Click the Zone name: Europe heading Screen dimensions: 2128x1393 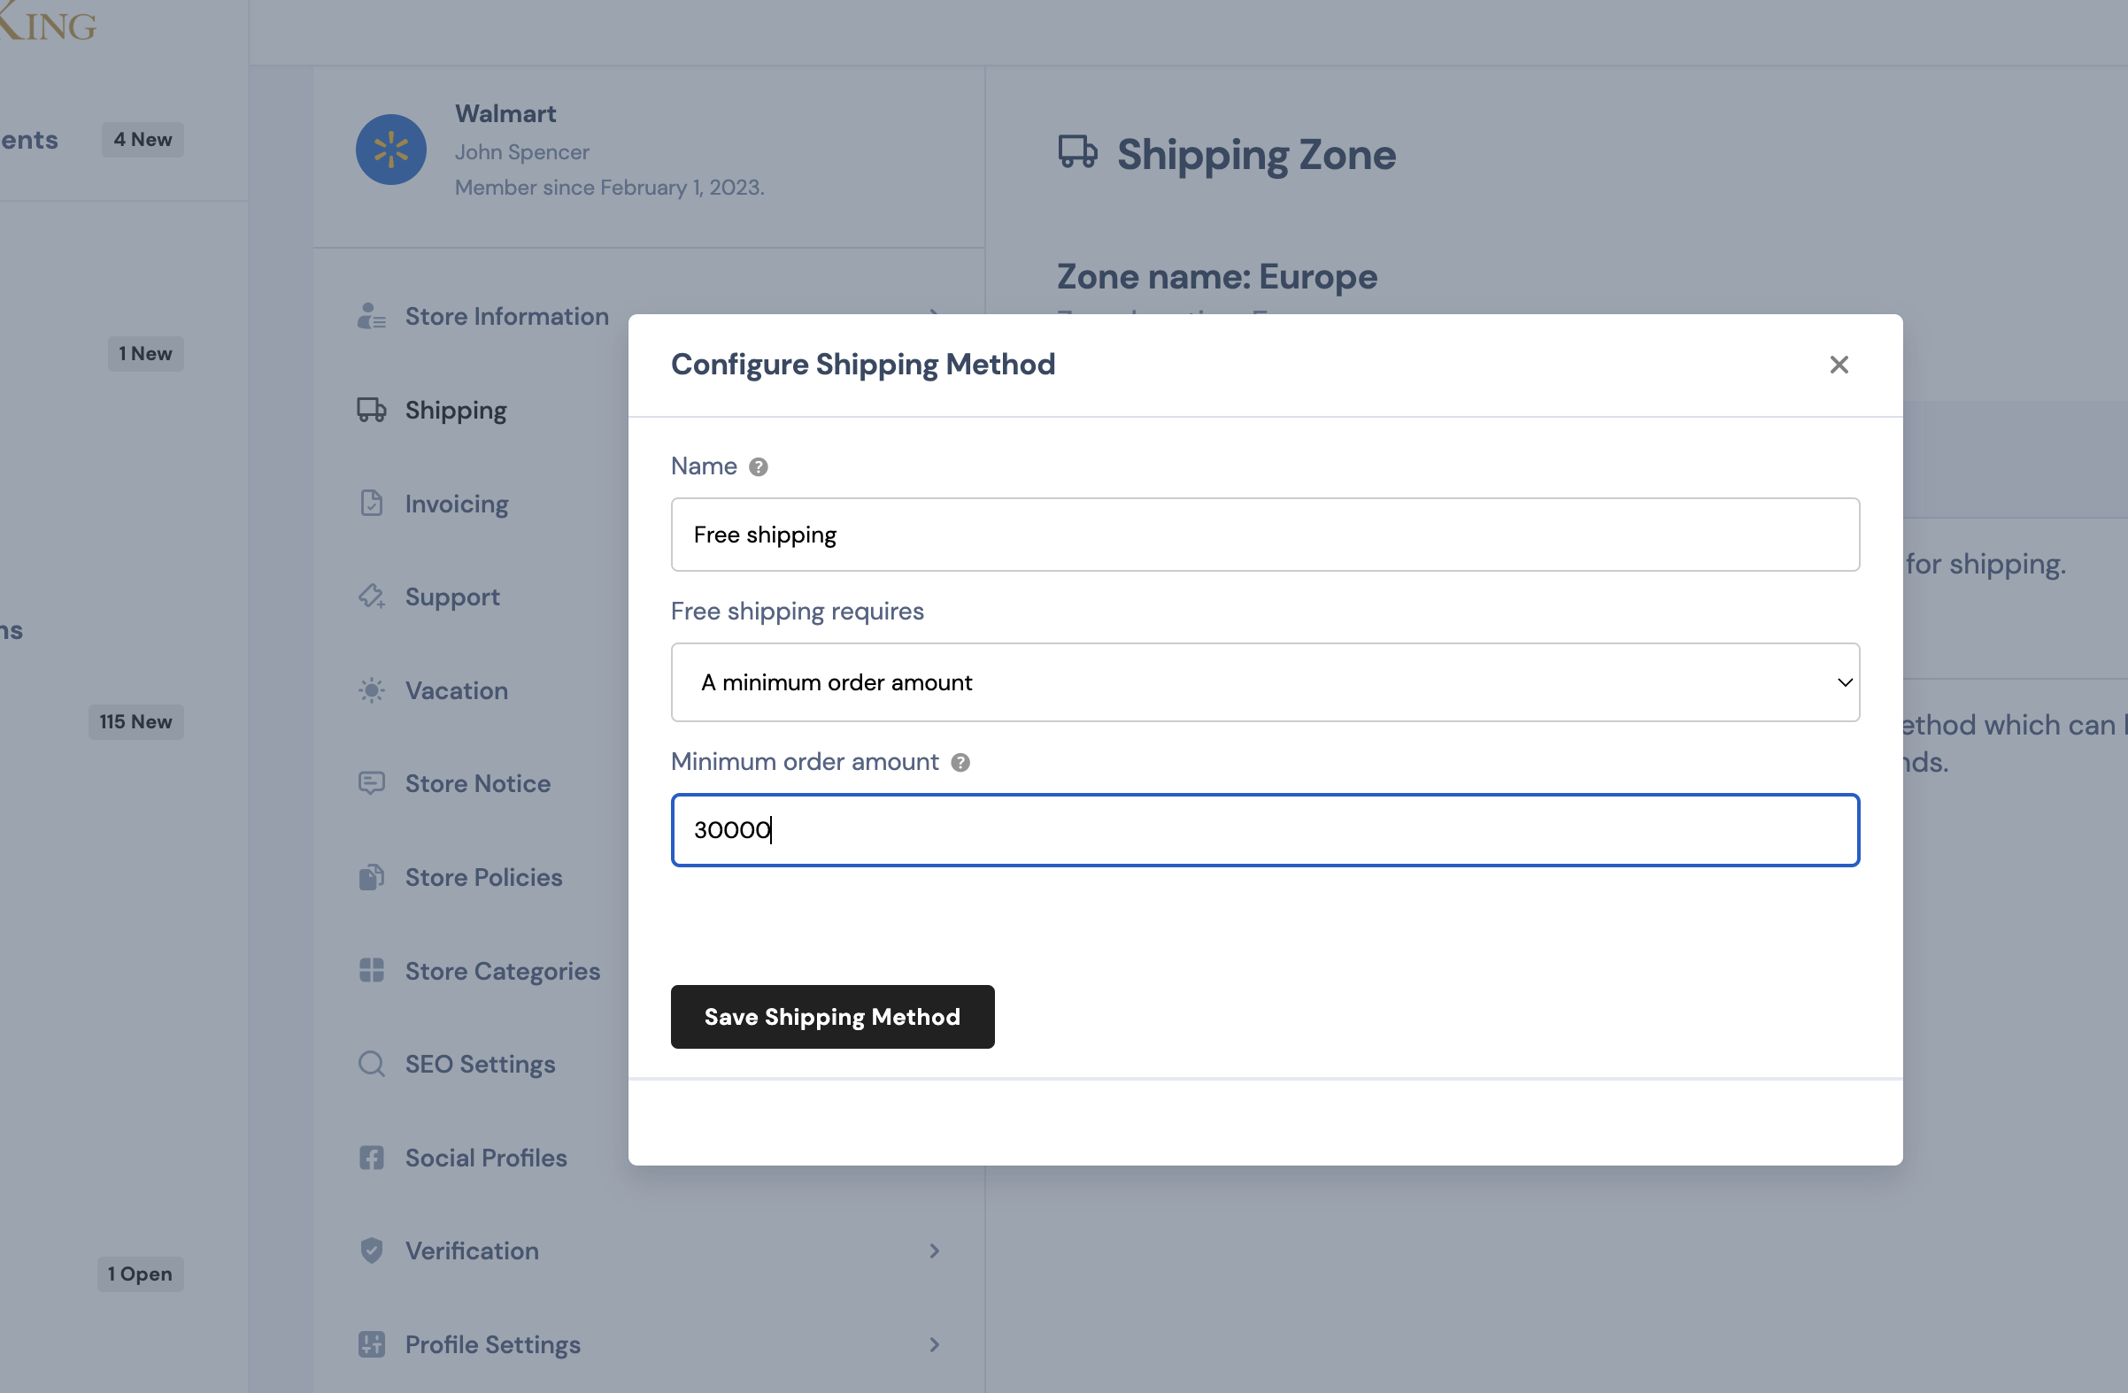[1217, 276]
